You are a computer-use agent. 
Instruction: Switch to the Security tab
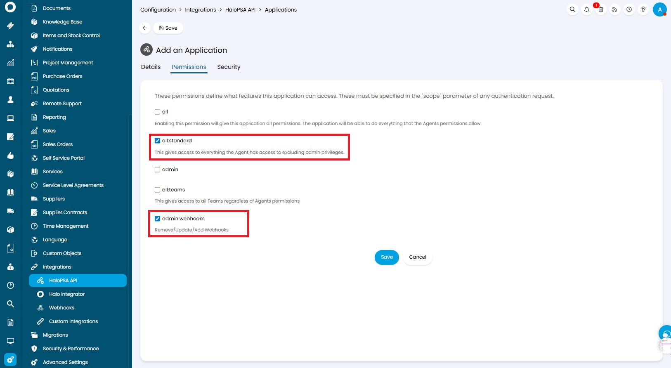[x=229, y=67]
